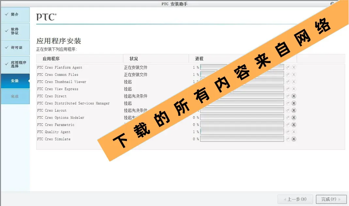
Task: Cancel PTC Creo Common Files installation
Action: 294,75
